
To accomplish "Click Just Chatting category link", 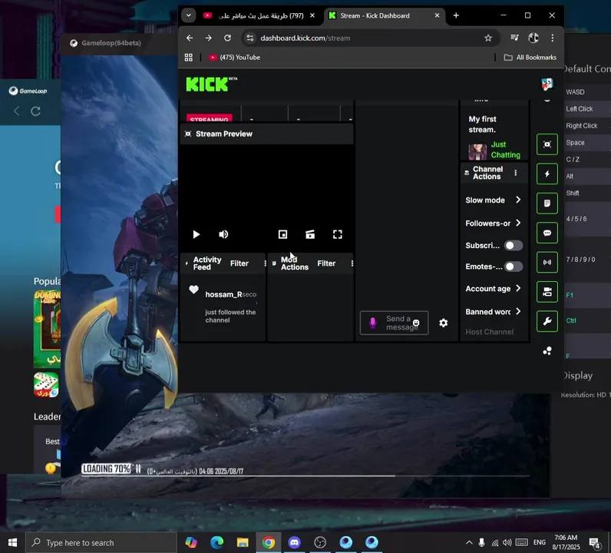I will [505, 150].
